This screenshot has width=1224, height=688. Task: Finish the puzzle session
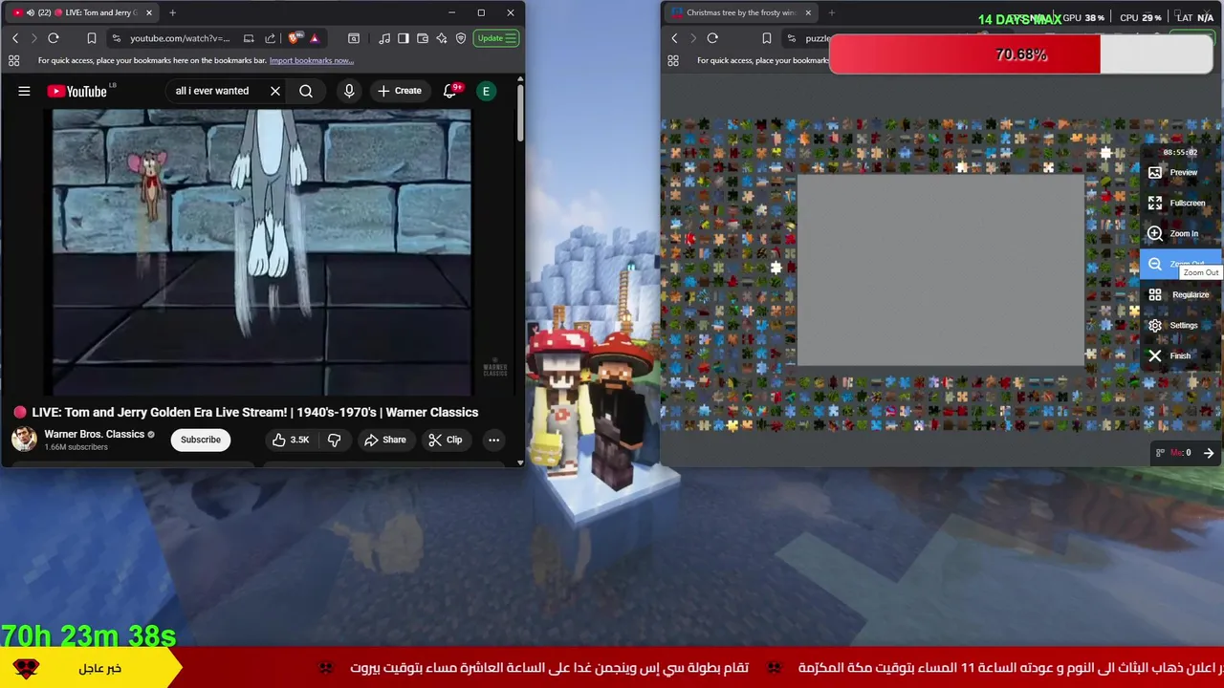click(1182, 355)
